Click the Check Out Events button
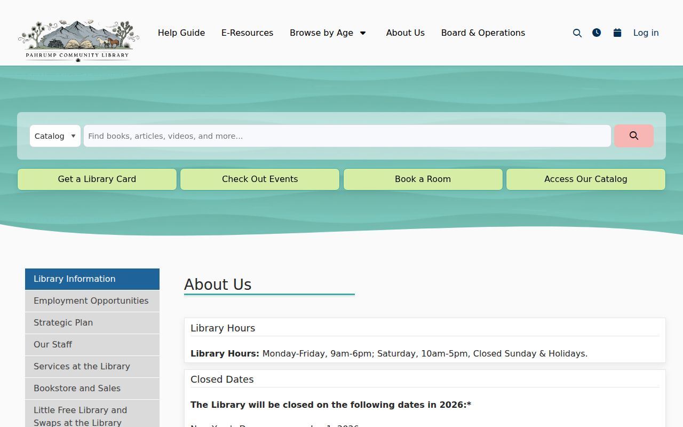 (x=260, y=179)
